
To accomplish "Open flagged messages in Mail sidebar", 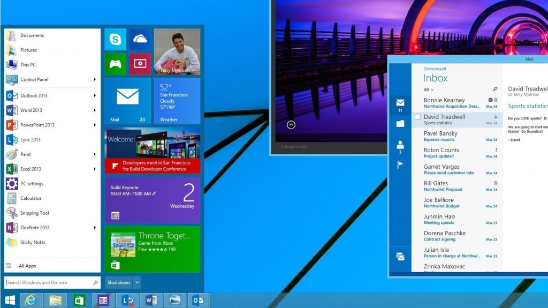I will coord(400,164).
